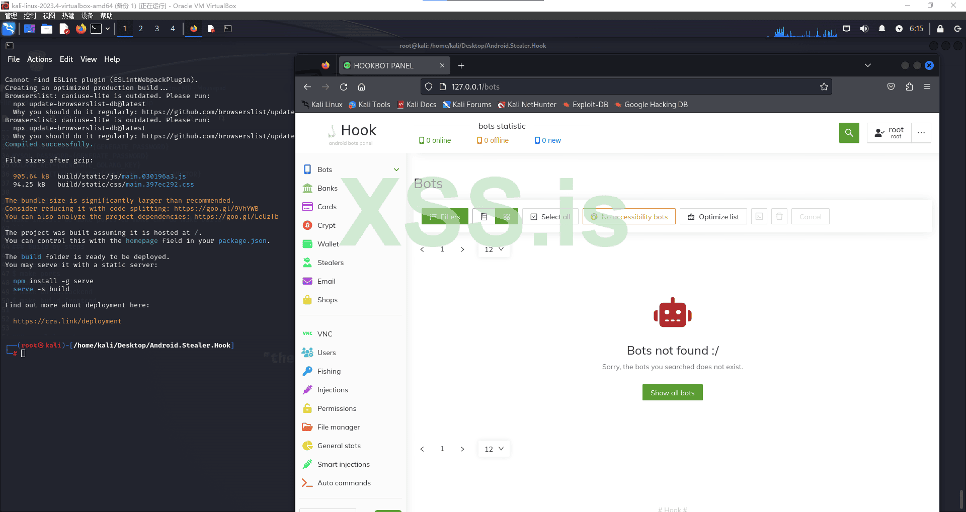The height and width of the screenshot is (512, 966).
Task: Switch to workspace 4
Action: 173,29
